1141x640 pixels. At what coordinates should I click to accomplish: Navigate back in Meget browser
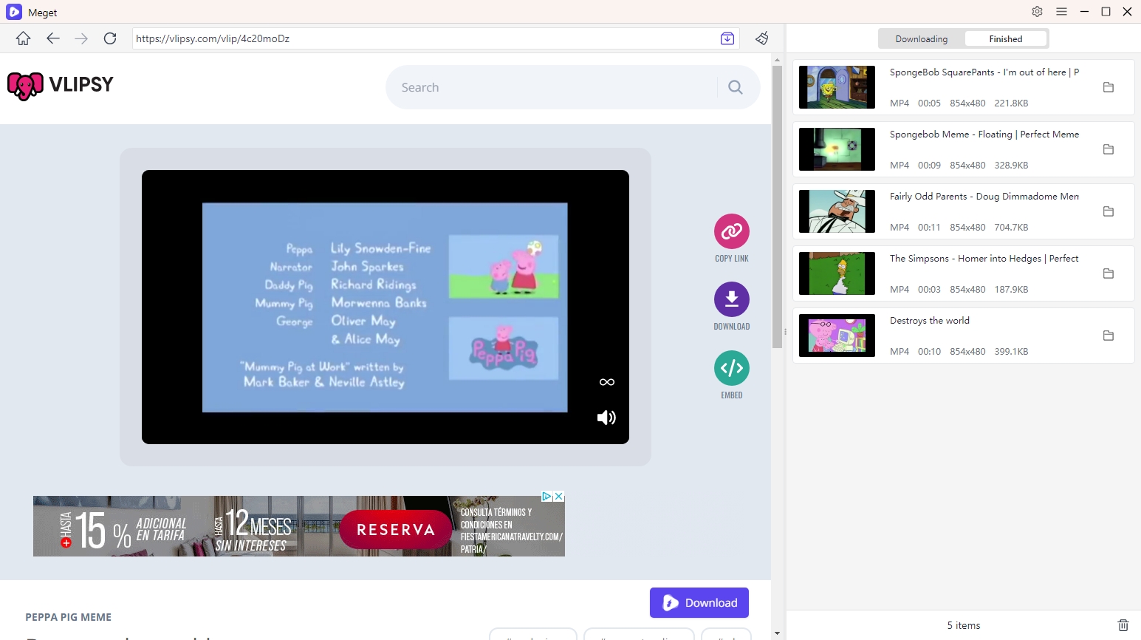[52, 38]
